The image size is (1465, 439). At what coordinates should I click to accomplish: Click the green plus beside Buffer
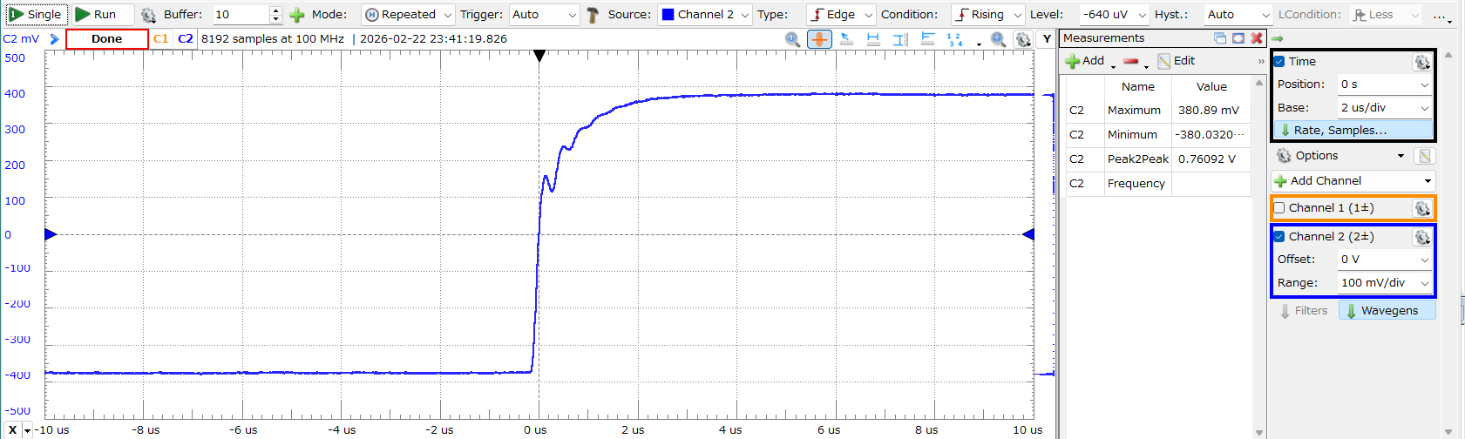[x=297, y=15]
